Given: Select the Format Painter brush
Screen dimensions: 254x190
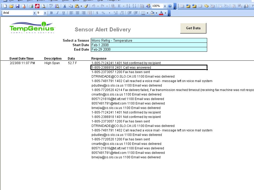Looking at the screenshot, I should 86,6.
